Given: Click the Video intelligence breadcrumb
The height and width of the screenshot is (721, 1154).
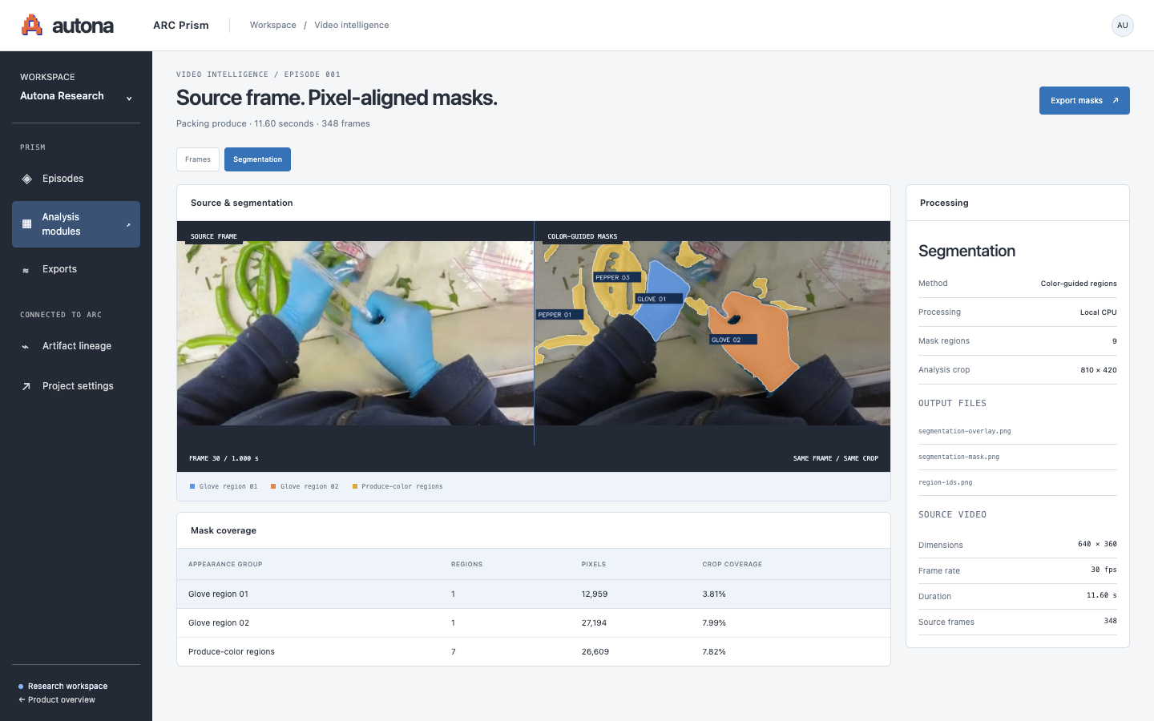Looking at the screenshot, I should 351,26.
